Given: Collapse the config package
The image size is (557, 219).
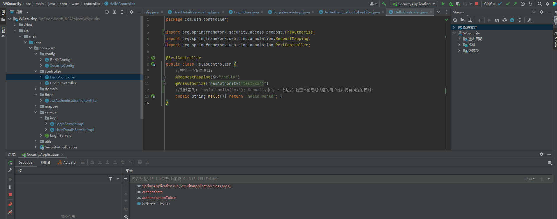Looking at the screenshot, I should tap(36, 54).
